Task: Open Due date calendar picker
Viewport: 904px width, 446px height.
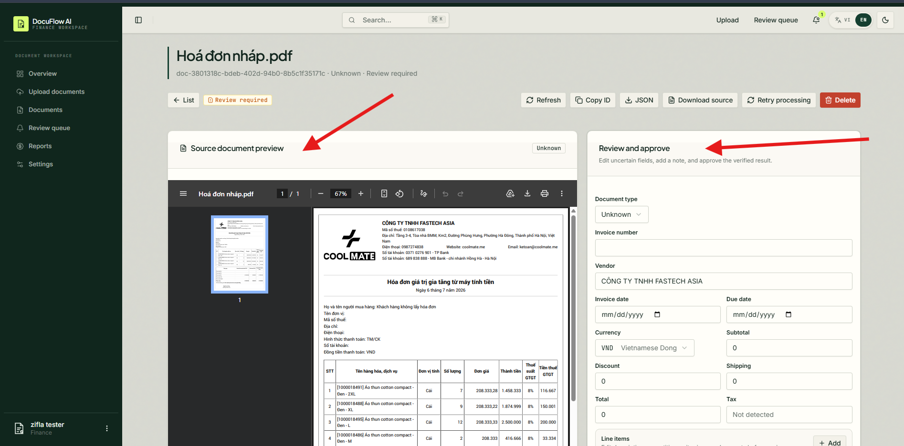Action: tap(788, 314)
